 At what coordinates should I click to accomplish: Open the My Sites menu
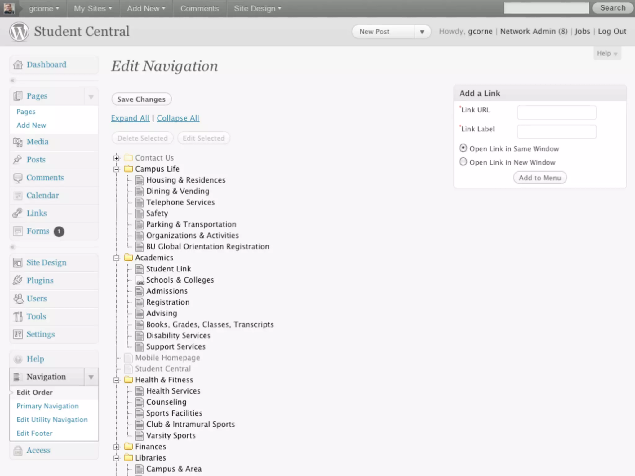point(93,8)
